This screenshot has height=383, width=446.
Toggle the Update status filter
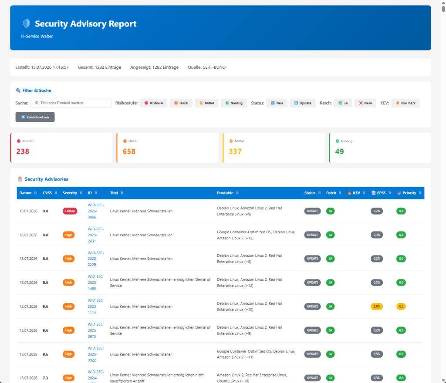point(303,103)
